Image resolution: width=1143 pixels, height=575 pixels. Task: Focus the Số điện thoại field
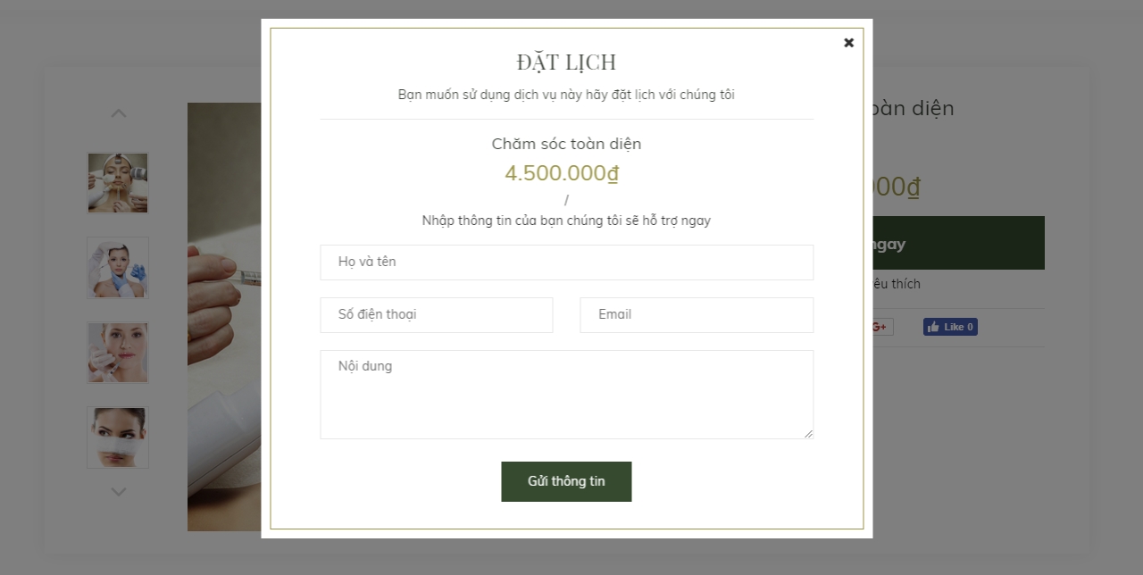click(437, 315)
